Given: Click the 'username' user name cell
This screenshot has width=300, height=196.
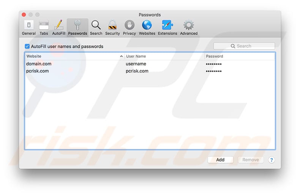Looking at the screenshot, I should click(136, 64).
